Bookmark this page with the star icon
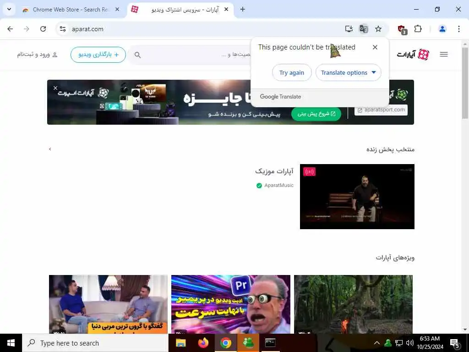 (x=378, y=29)
